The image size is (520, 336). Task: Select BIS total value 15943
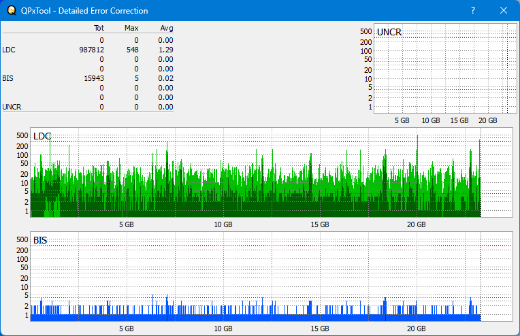point(94,78)
